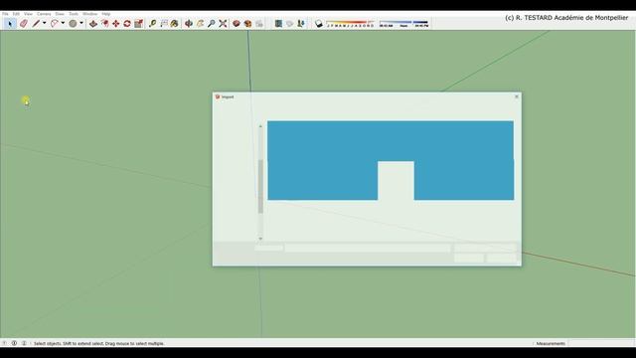Open the View menu
Viewport: 636px width, 358px height.
click(x=28, y=14)
